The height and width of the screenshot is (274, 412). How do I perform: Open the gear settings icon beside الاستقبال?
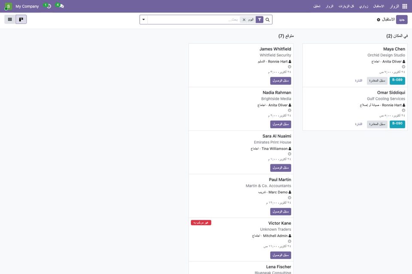tap(378, 20)
